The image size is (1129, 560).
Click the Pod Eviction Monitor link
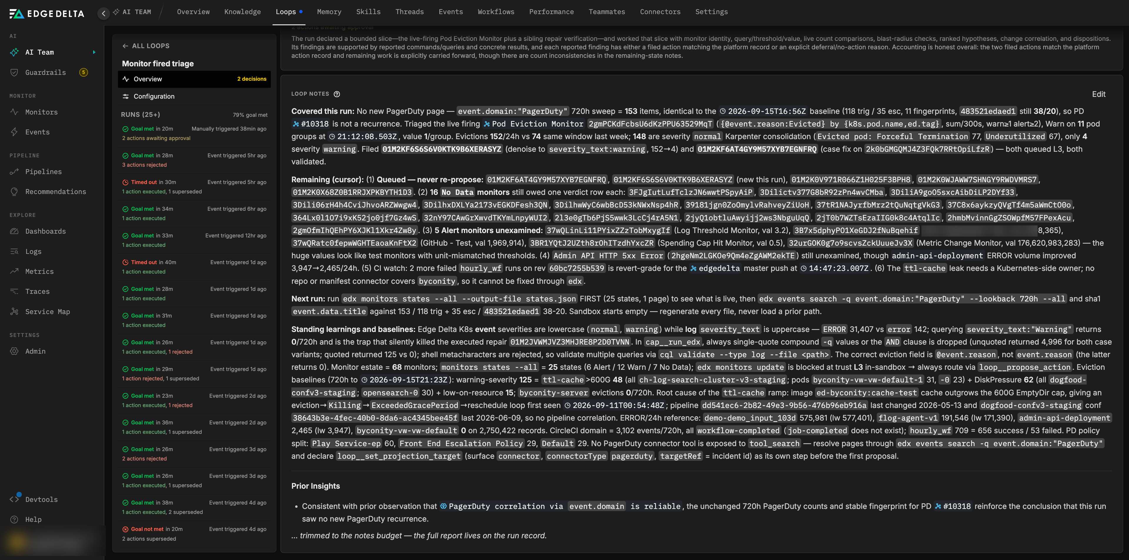(533, 124)
